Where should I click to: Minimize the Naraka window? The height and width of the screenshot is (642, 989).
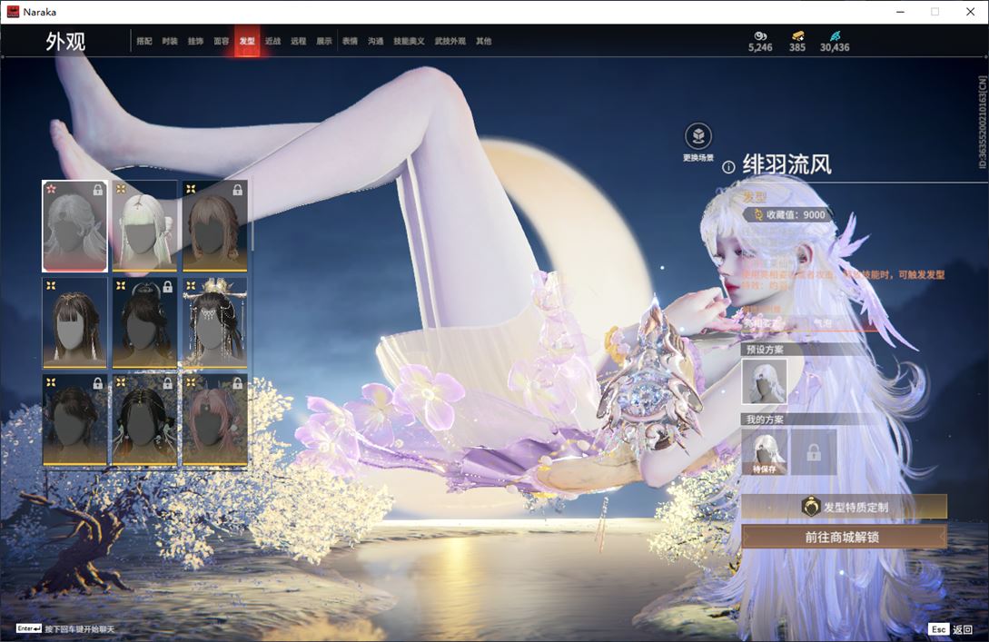click(x=900, y=12)
